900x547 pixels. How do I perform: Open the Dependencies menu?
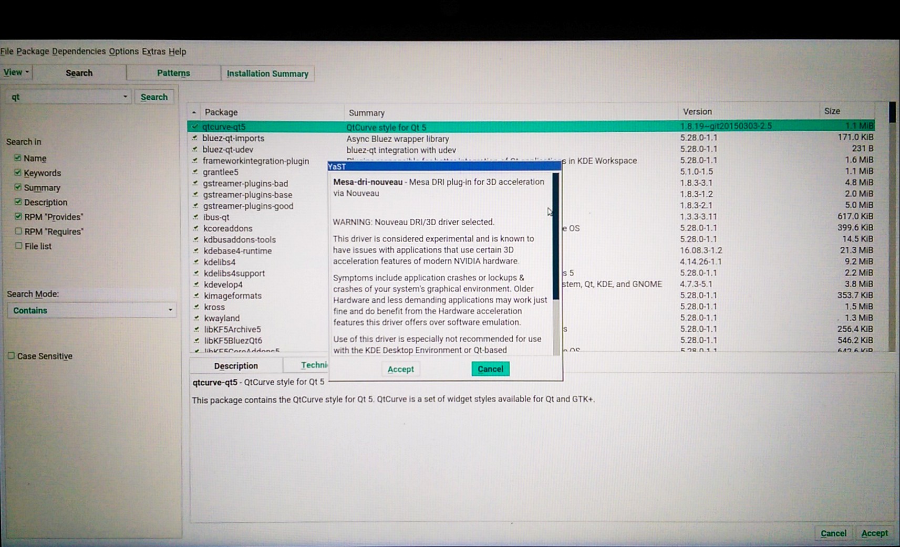tap(79, 51)
